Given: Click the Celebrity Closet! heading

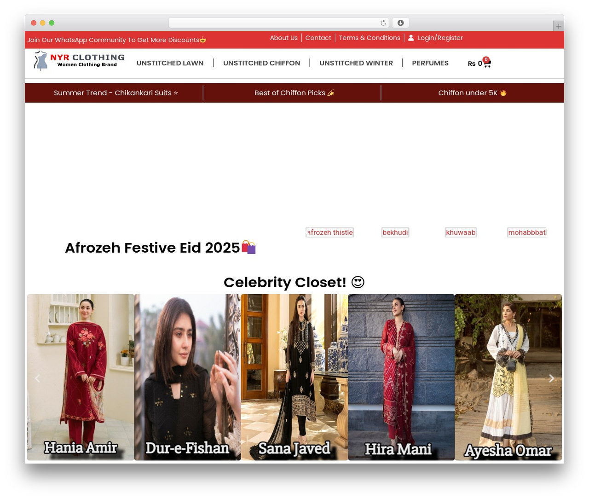Looking at the screenshot, I should coord(294,282).
